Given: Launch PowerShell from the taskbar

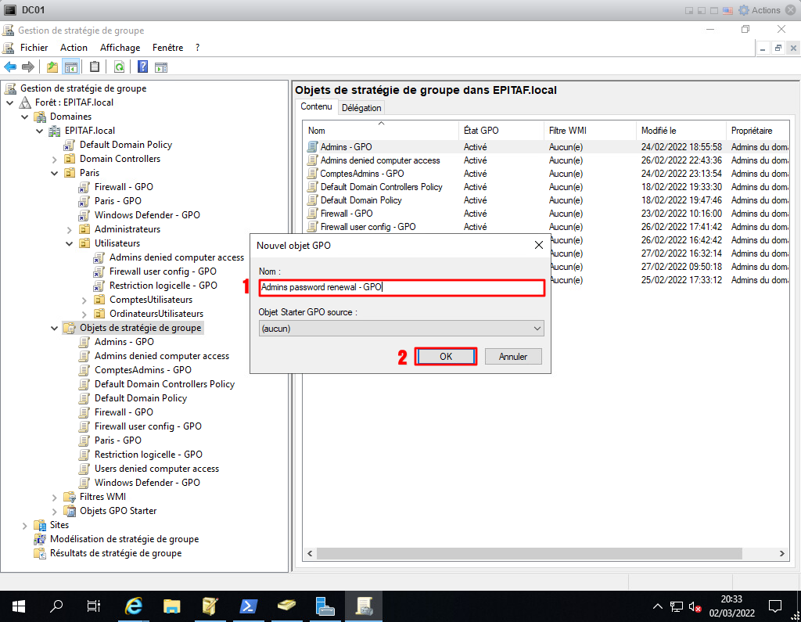Looking at the screenshot, I should (248, 606).
